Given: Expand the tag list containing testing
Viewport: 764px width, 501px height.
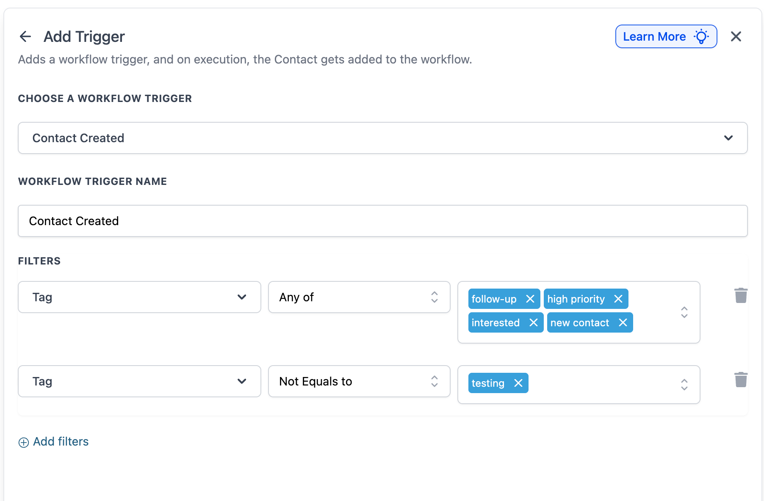Looking at the screenshot, I should (x=684, y=385).
